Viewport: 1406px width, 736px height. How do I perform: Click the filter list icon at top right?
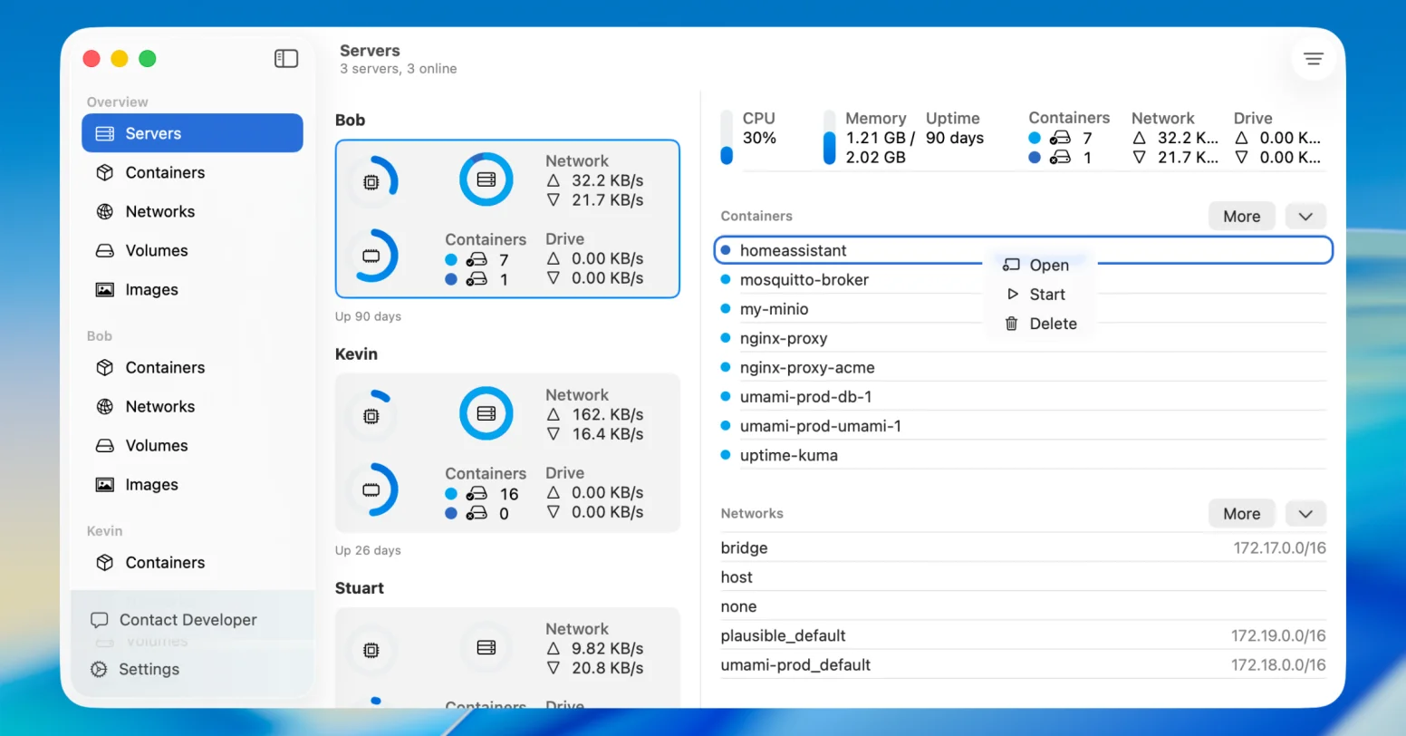click(1313, 59)
